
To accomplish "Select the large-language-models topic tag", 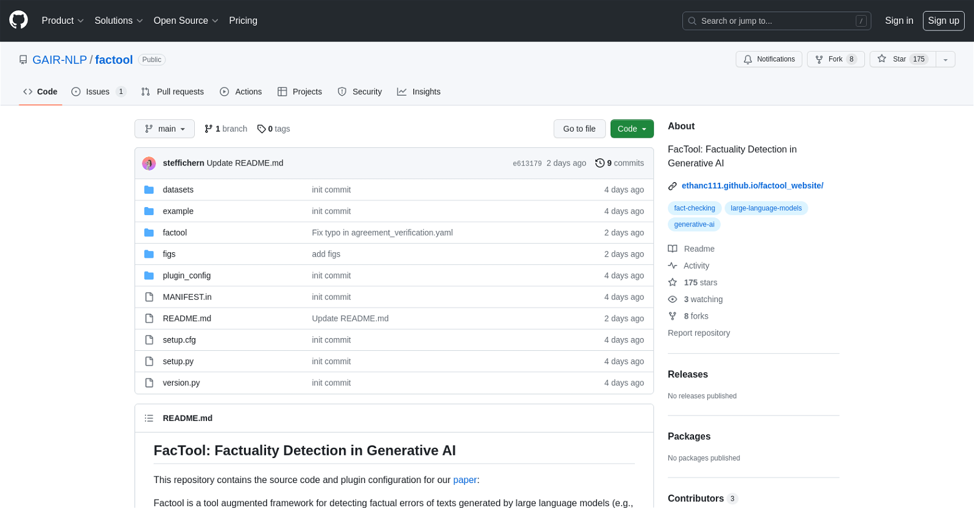I will pyautogui.click(x=766, y=208).
